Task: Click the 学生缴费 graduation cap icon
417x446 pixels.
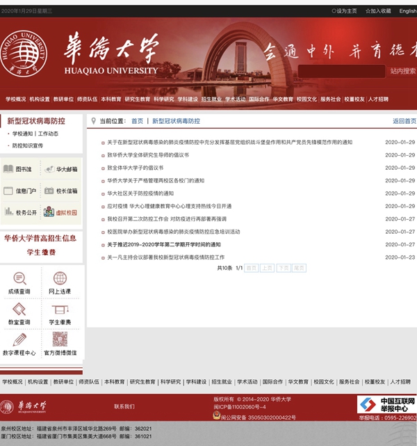Action: pyautogui.click(x=60, y=309)
